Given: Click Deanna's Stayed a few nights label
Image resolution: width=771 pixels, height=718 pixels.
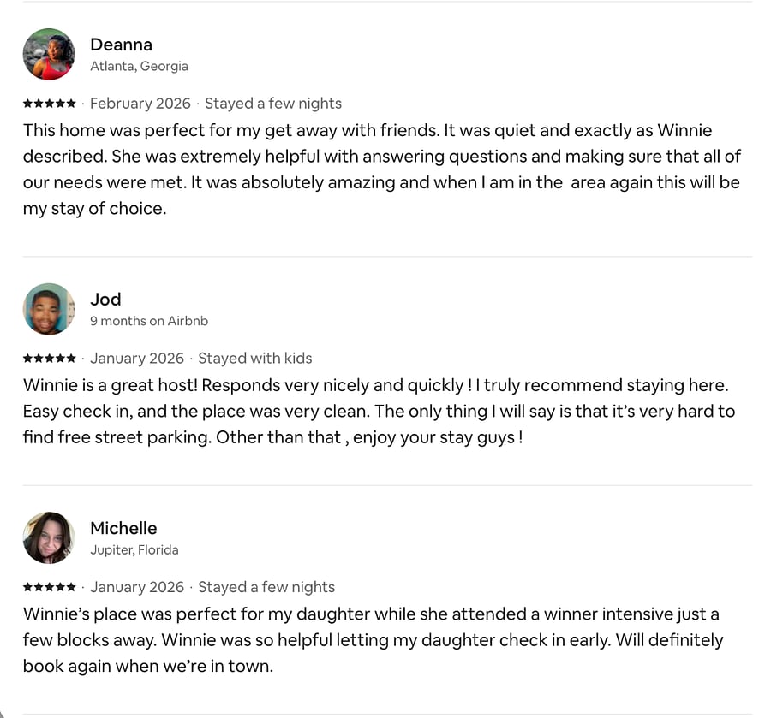Looking at the screenshot, I should (x=273, y=104).
